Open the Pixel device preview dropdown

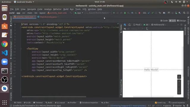click(x=138, y=25)
